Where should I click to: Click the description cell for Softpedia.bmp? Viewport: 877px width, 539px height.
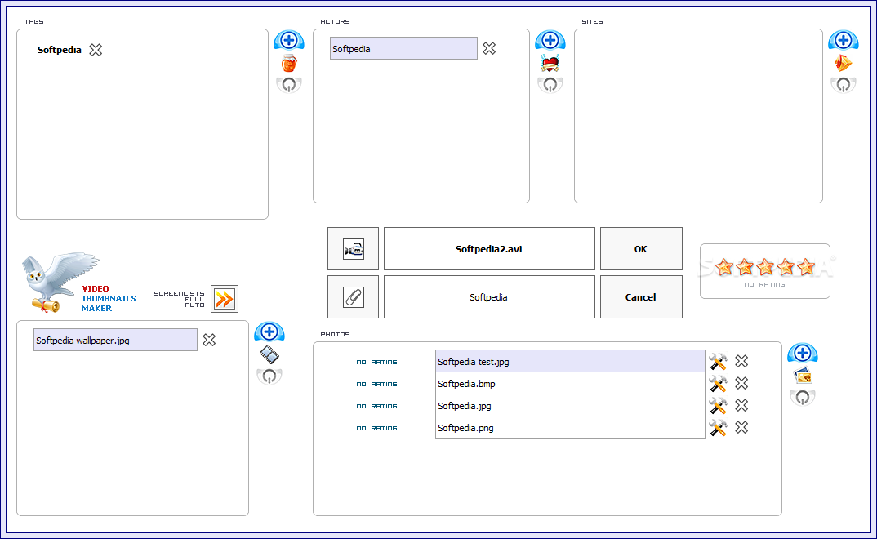click(x=652, y=383)
